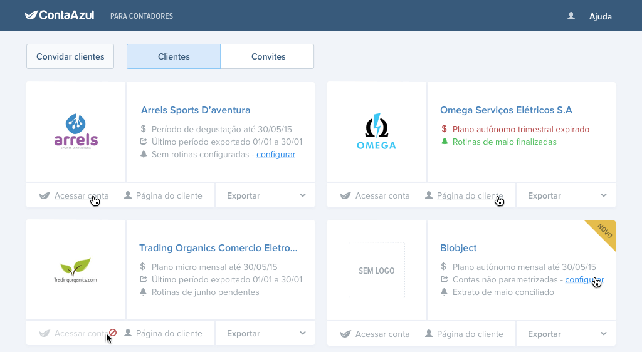Screen dimensions: 642x352
Task: Open Página do cliente for Omega Serviços Elétricos
Action: pyautogui.click(x=464, y=195)
